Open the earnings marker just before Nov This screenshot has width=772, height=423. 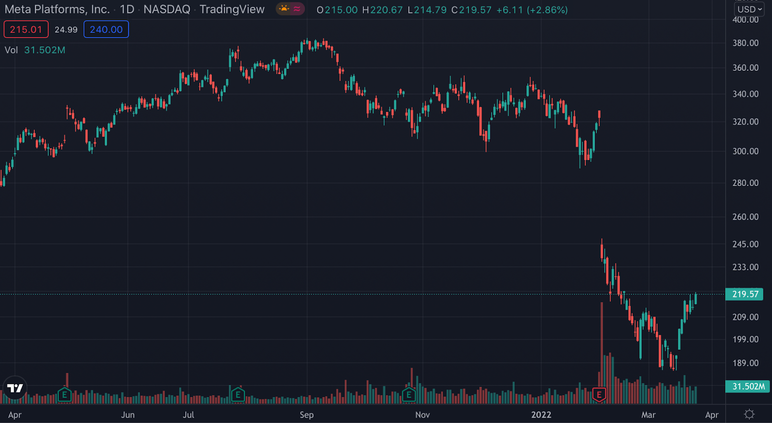pos(409,395)
